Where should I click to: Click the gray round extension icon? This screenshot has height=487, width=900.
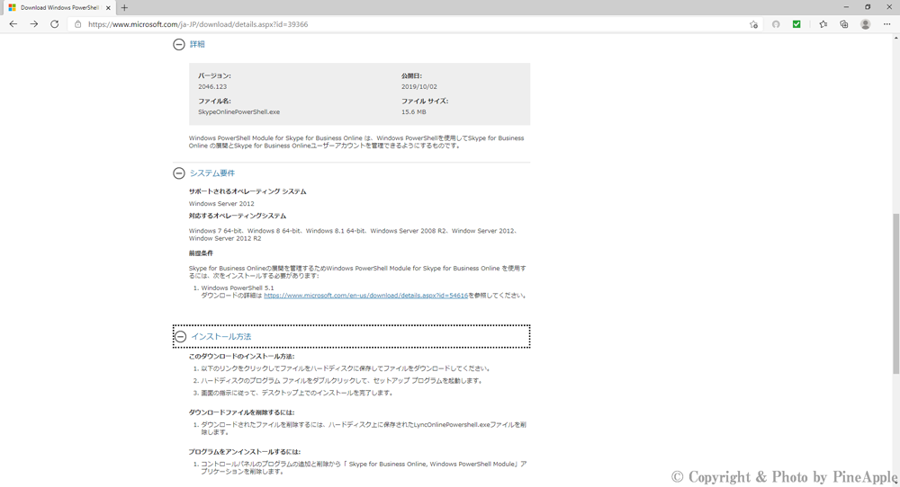[x=776, y=24]
